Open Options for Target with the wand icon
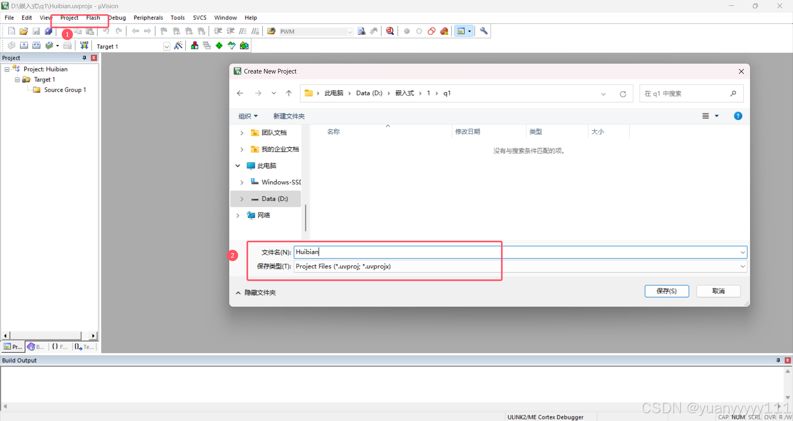 178,46
